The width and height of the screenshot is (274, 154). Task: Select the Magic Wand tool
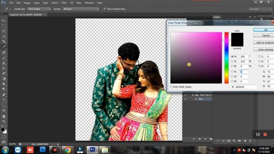tap(4, 36)
